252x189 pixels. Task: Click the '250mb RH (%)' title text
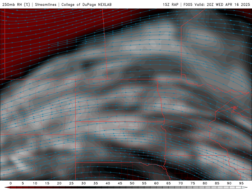click(16, 4)
